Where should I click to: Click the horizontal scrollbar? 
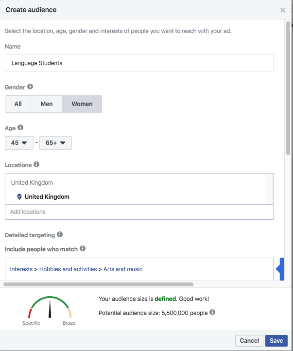(x=98, y=284)
